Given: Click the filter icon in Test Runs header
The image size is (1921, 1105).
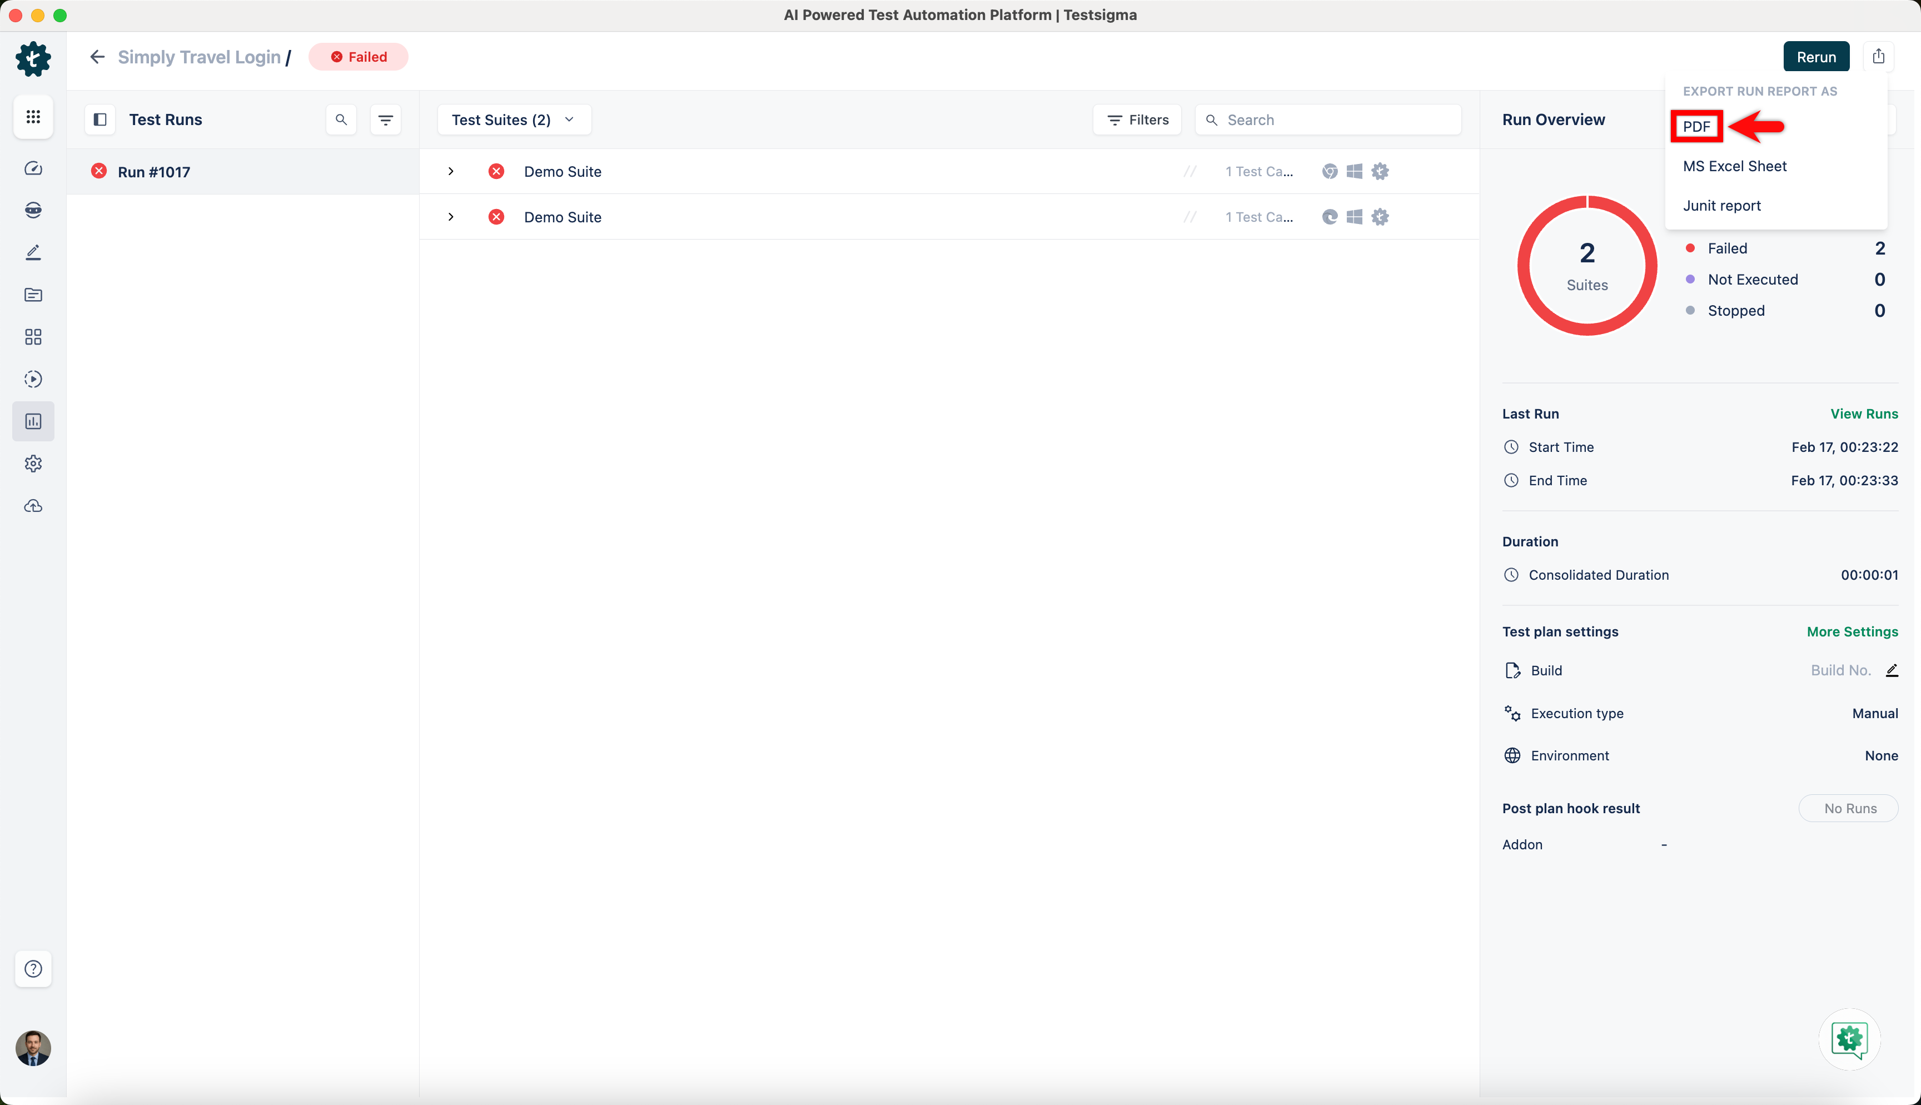Looking at the screenshot, I should pos(385,120).
